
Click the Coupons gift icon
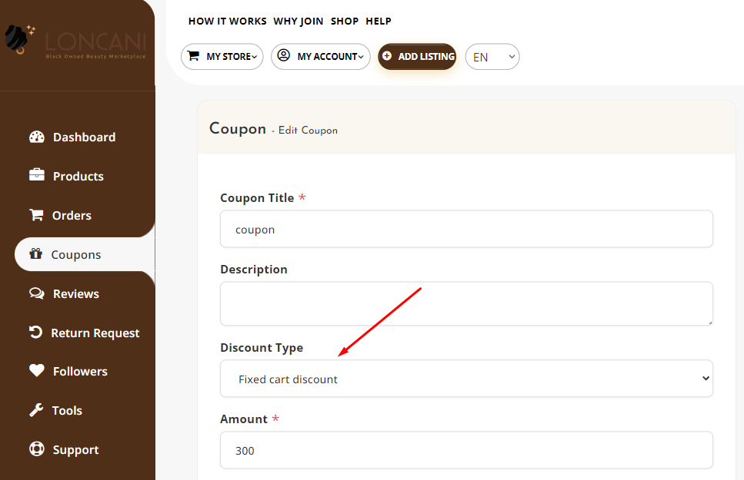(35, 253)
